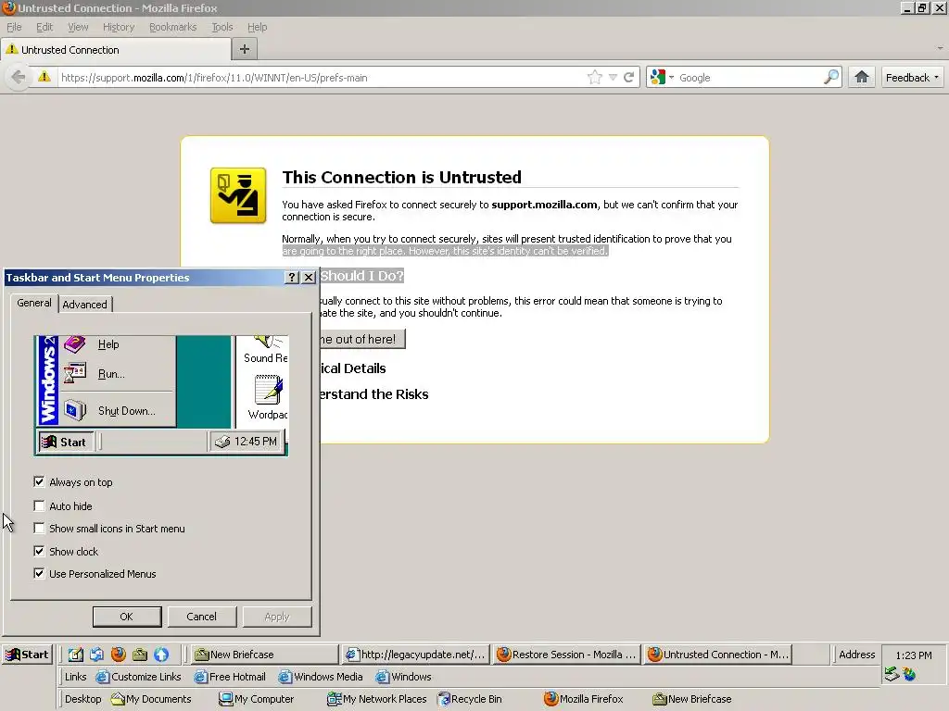Check Show small icons in Start menu
949x711 pixels.
point(39,528)
